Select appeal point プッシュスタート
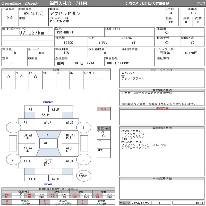The image size is (206, 206). [x=132, y=79]
